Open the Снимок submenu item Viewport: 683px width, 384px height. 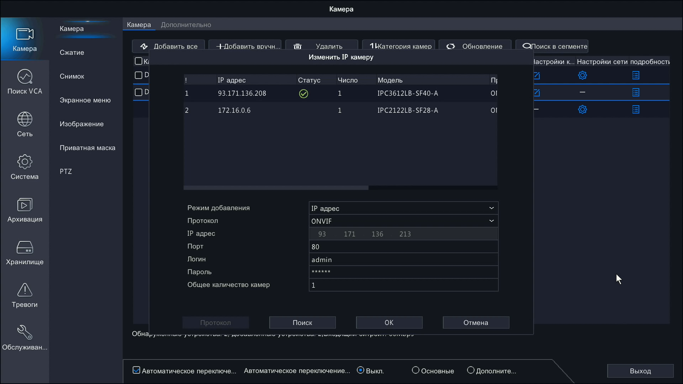(x=72, y=76)
